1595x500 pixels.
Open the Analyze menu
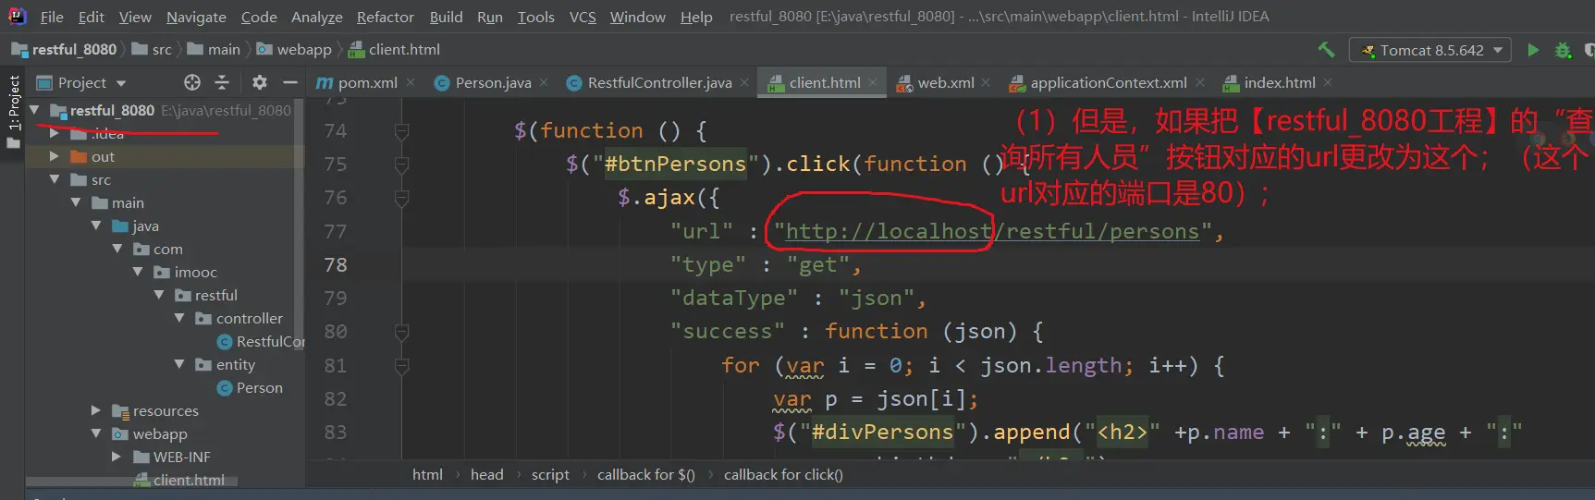coord(317,17)
